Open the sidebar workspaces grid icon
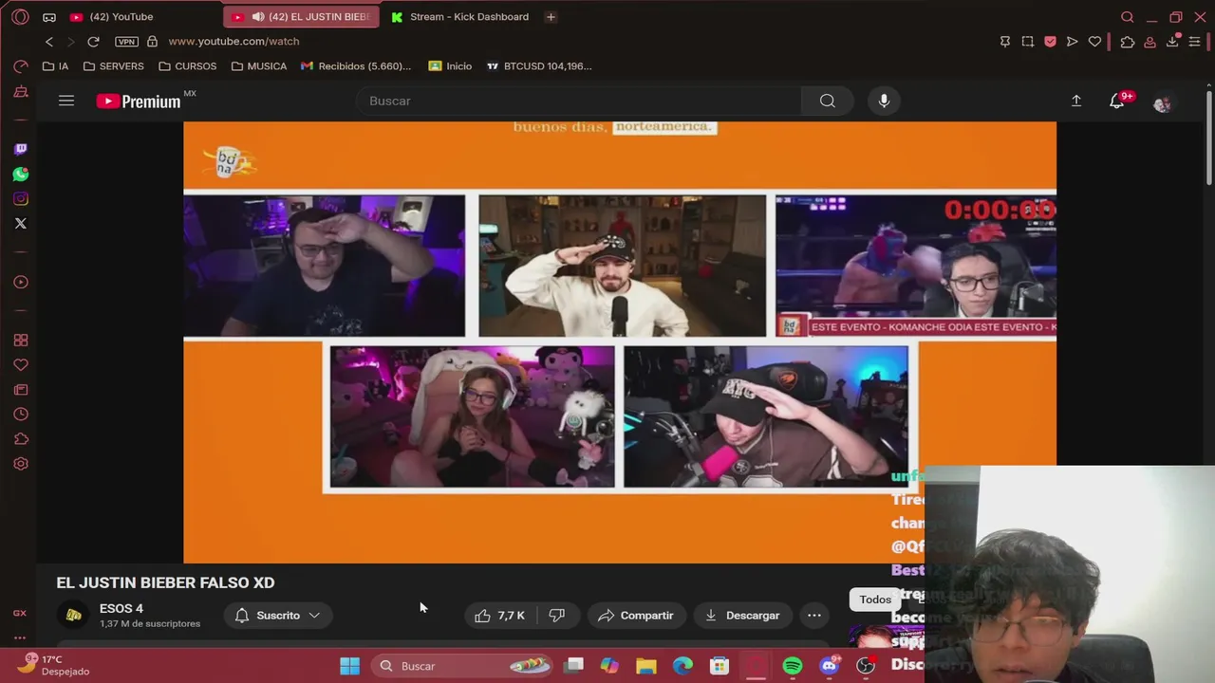Screen dimensions: 1215x683 (21, 341)
